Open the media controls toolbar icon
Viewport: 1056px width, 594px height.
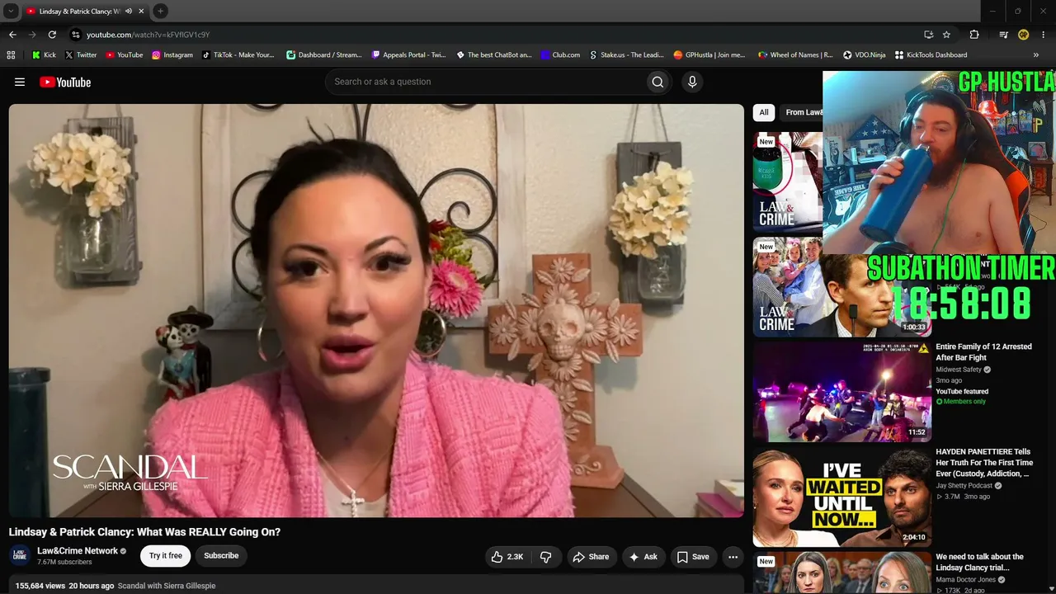pyautogui.click(x=1003, y=35)
